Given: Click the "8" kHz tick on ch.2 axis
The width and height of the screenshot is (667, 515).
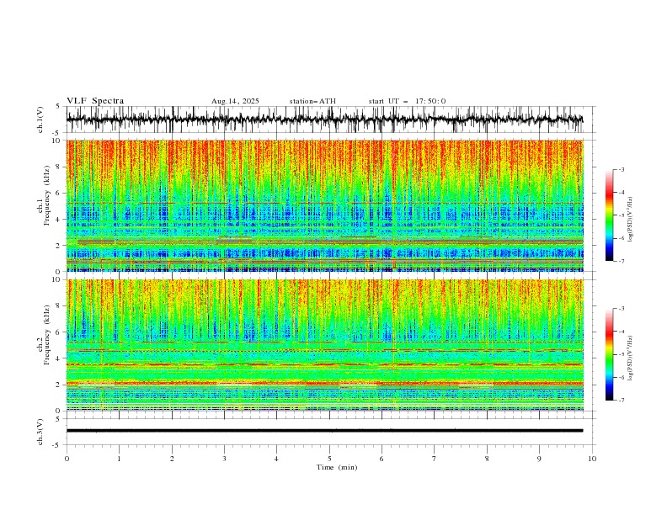Looking at the screenshot, I should pyautogui.click(x=60, y=305).
